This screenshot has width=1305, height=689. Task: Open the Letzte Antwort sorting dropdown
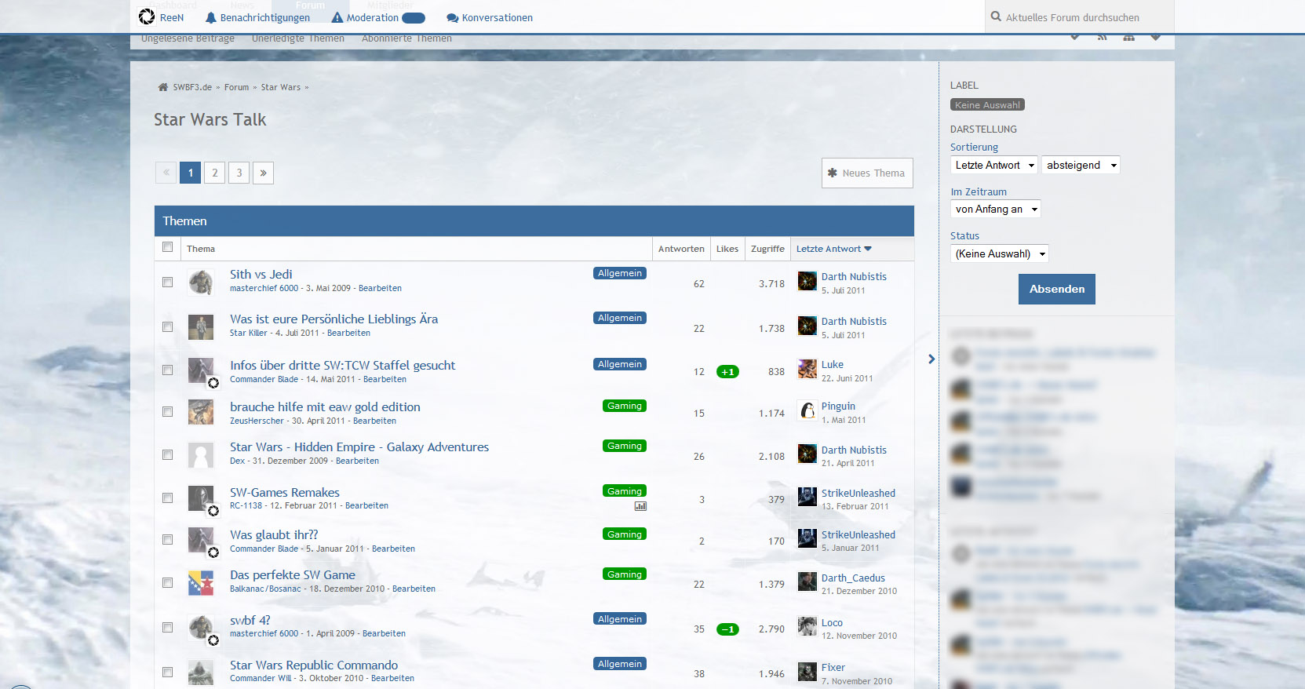994,165
